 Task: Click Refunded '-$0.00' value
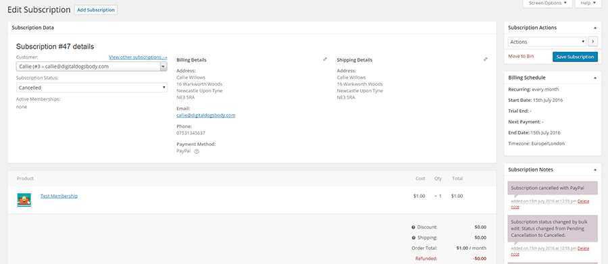tap(480, 259)
